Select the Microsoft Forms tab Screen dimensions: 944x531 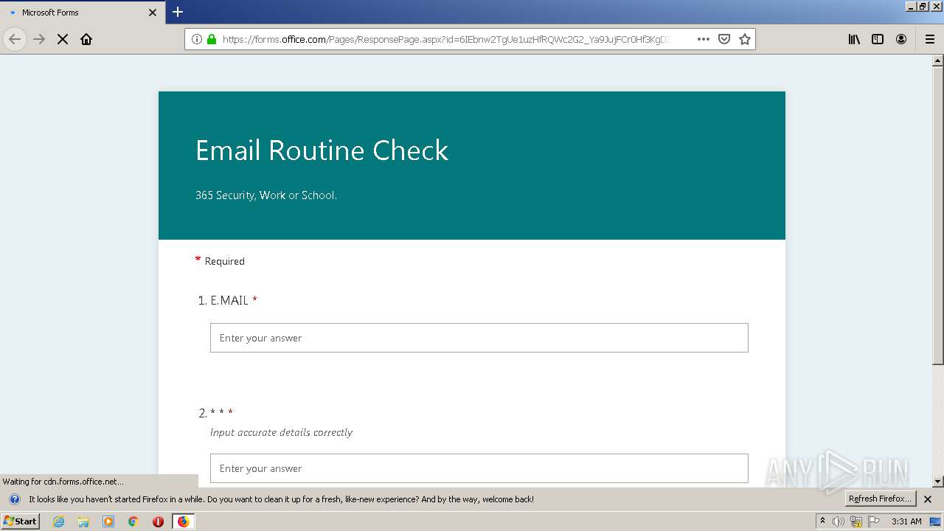[83, 13]
